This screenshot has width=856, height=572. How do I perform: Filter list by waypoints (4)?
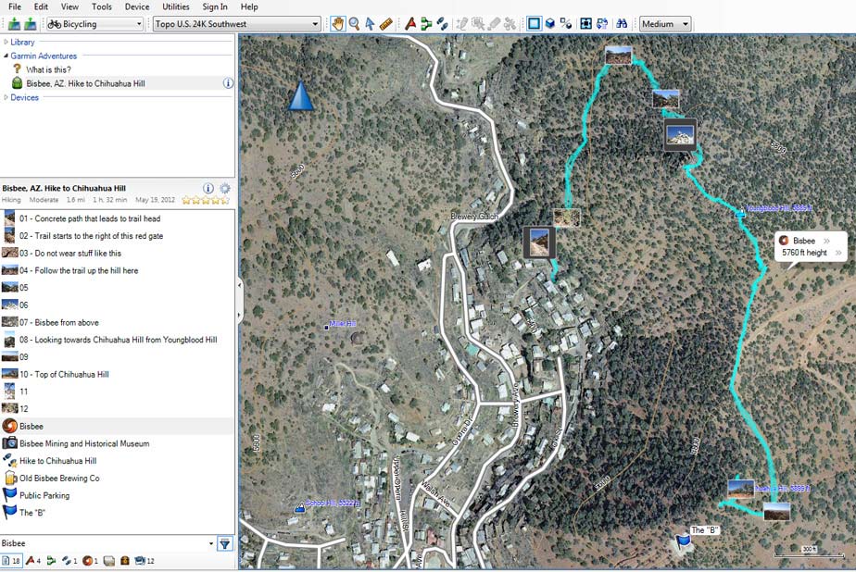[x=33, y=561]
